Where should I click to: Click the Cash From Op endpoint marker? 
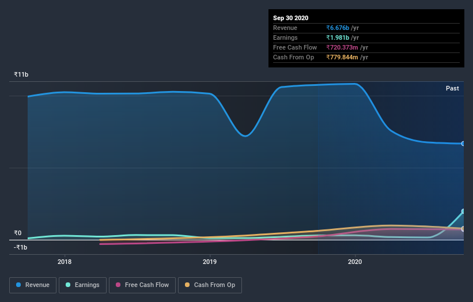click(463, 229)
